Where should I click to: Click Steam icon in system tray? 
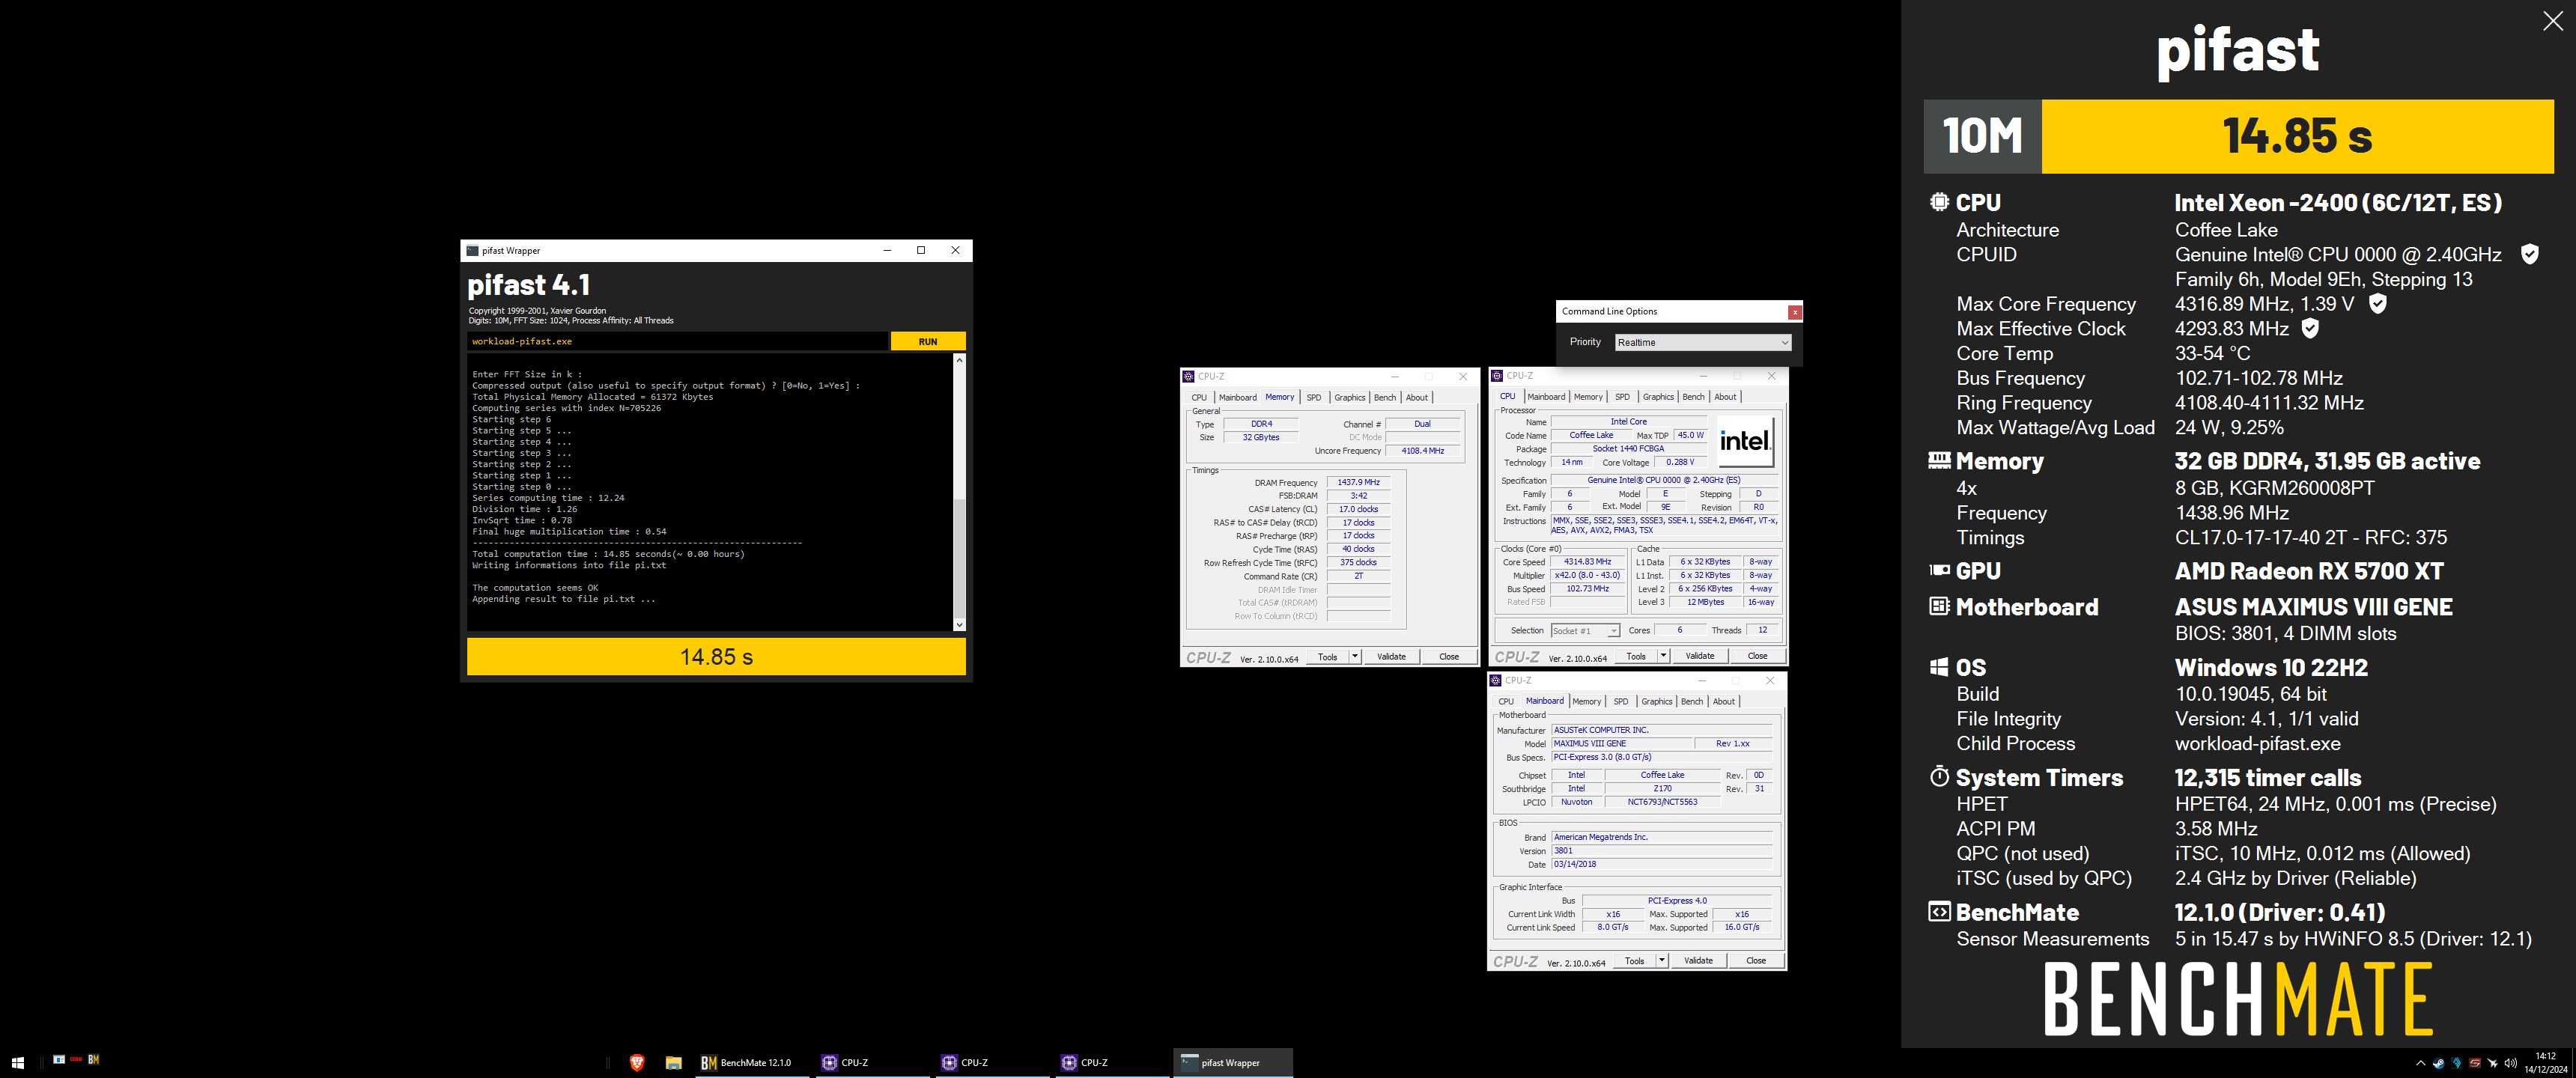click(x=2438, y=1063)
